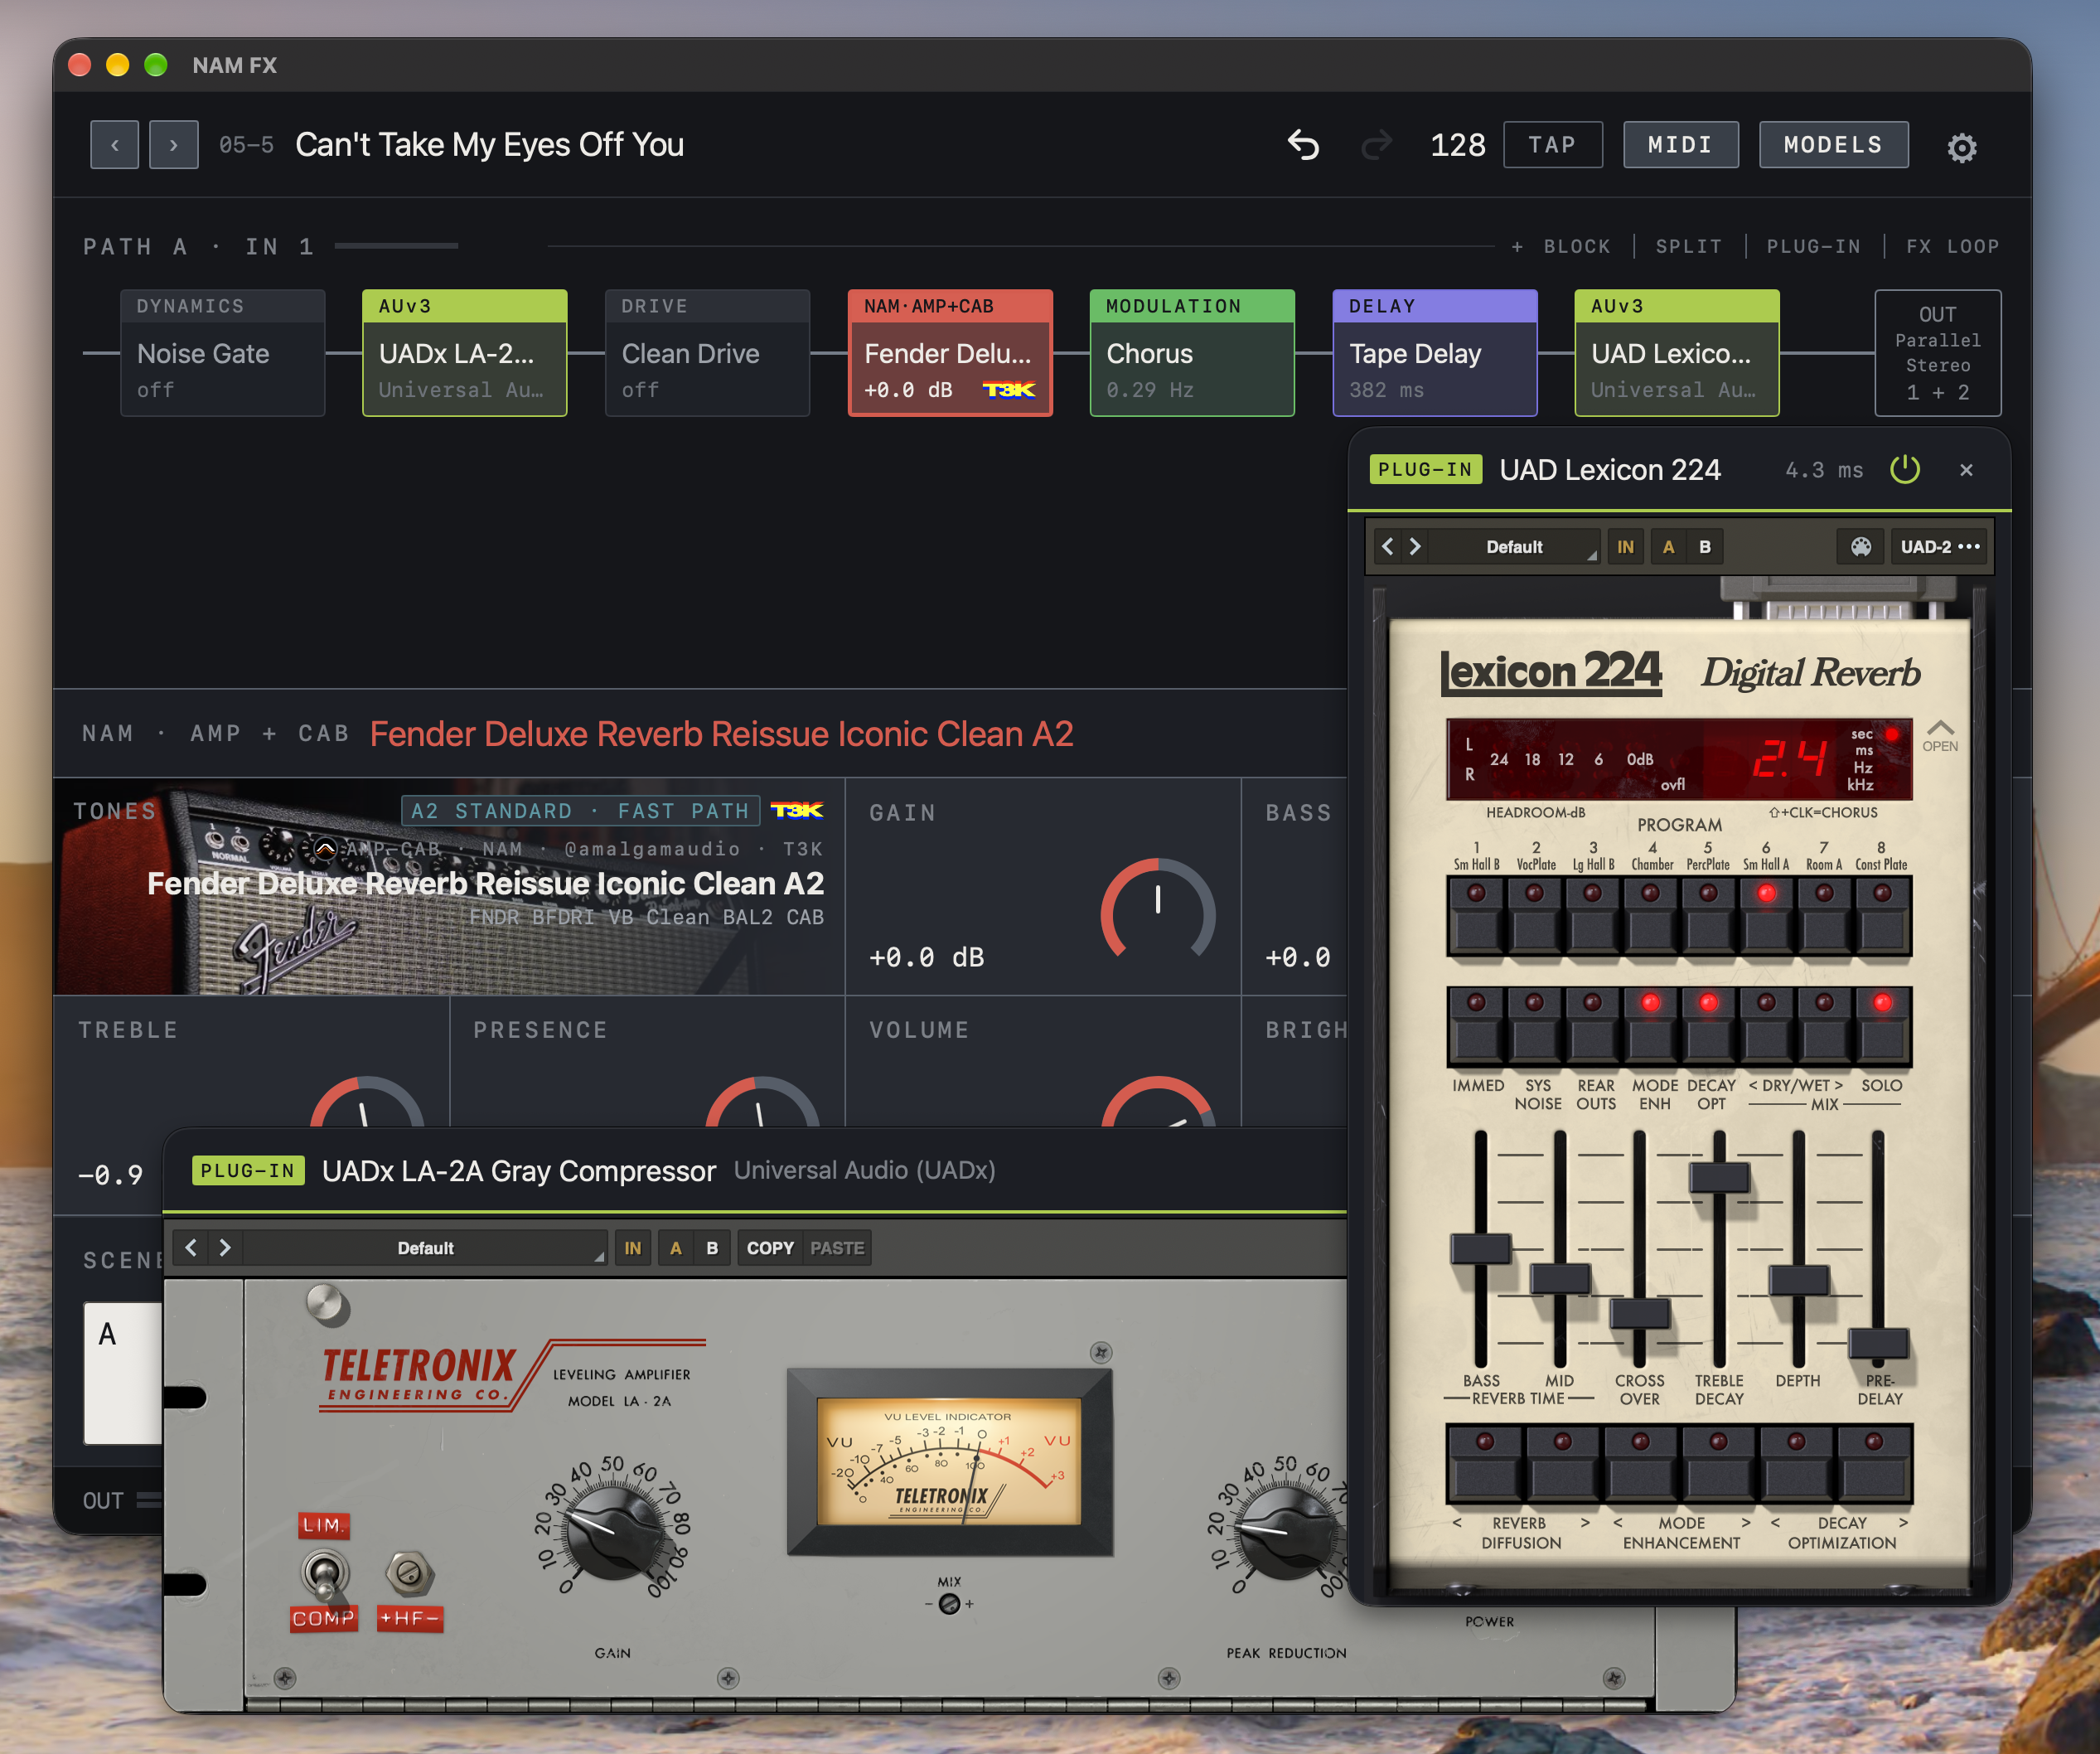Image resolution: width=2100 pixels, height=1754 pixels.
Task: Open MODELS browser
Action: tap(1833, 145)
